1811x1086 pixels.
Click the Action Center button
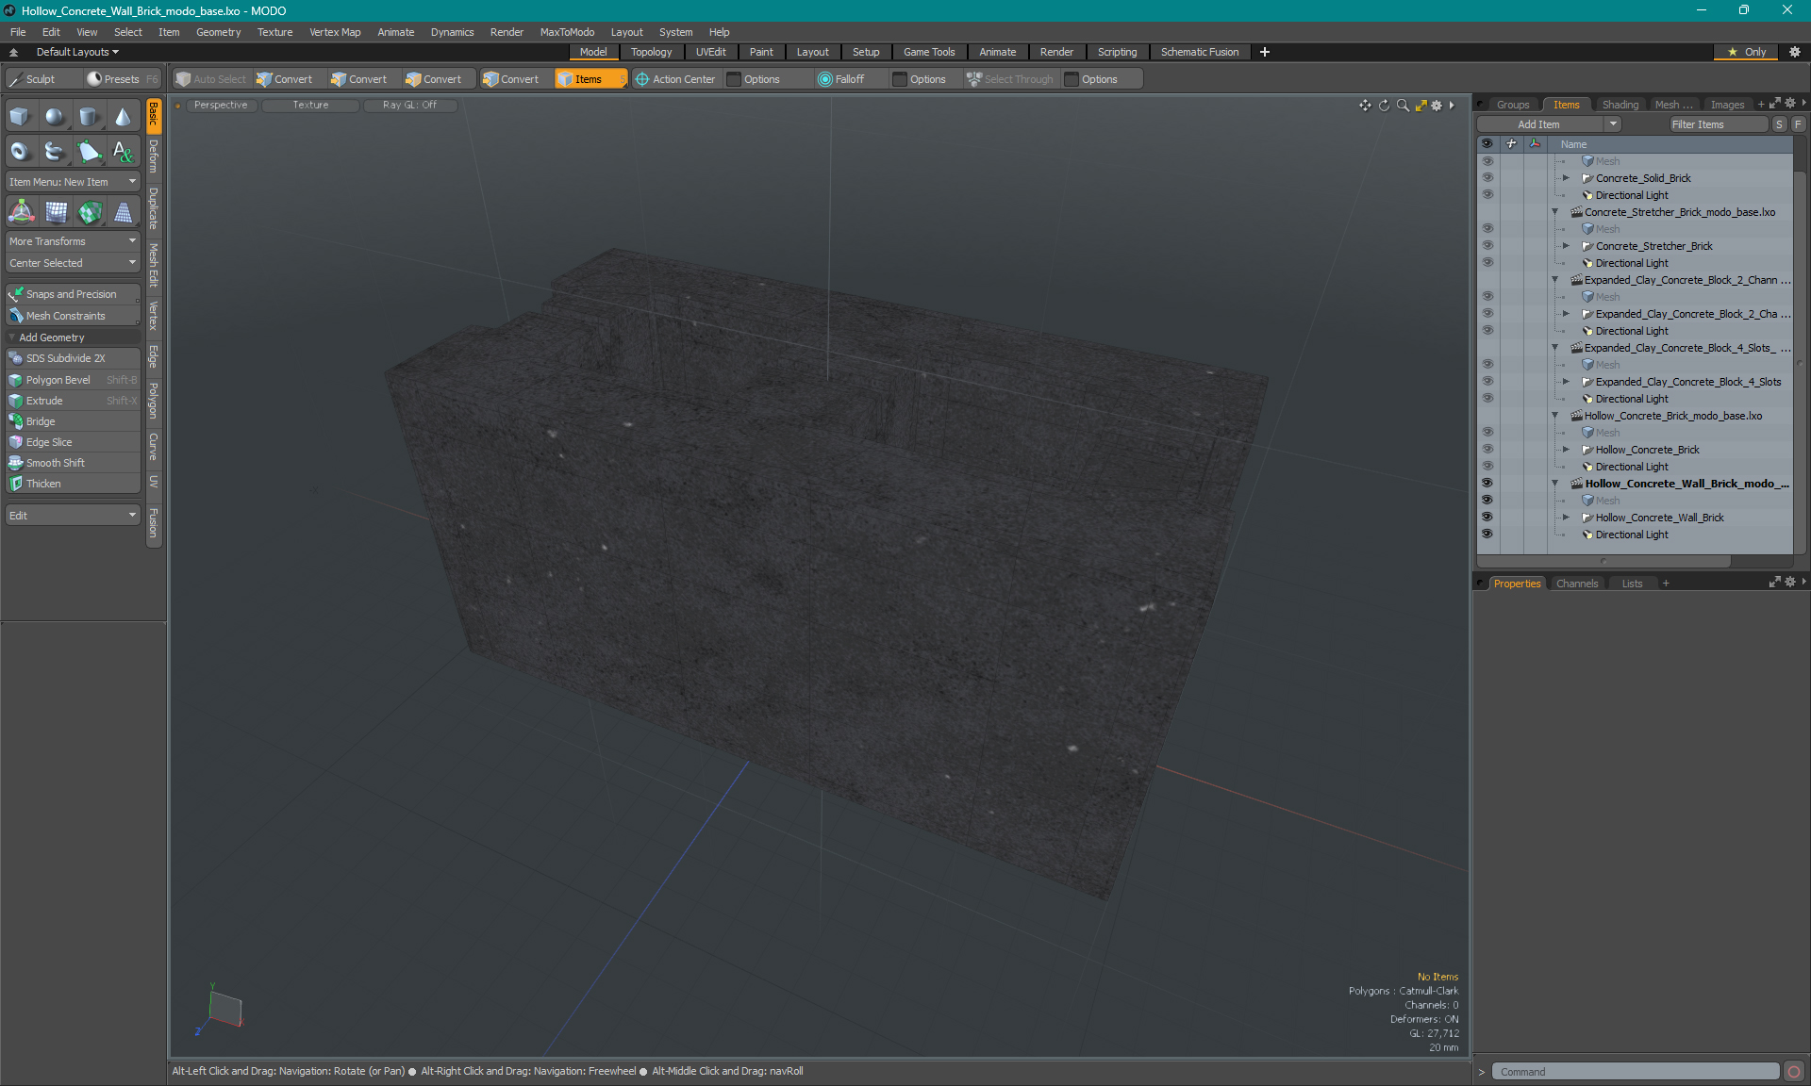tap(675, 79)
